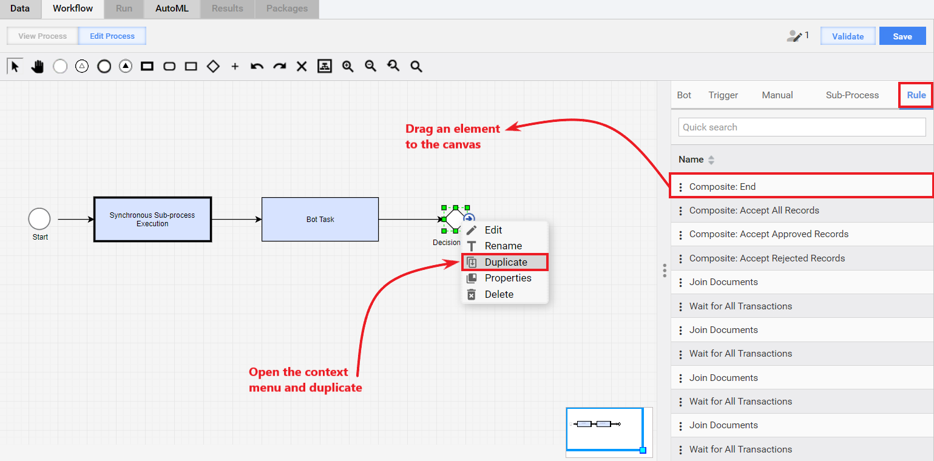Switch to the Trigger elements tab
The width and height of the screenshot is (934, 461).
723,95
